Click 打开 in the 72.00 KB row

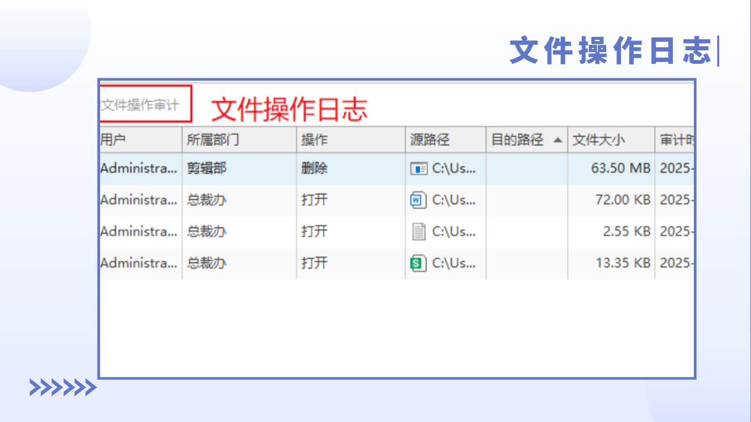coord(314,200)
